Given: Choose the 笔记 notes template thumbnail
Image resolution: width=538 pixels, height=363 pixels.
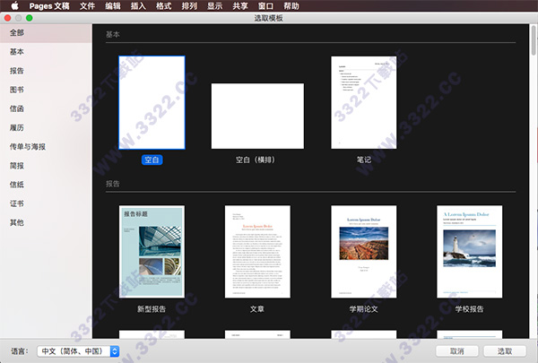Looking at the screenshot, I should coord(364,102).
